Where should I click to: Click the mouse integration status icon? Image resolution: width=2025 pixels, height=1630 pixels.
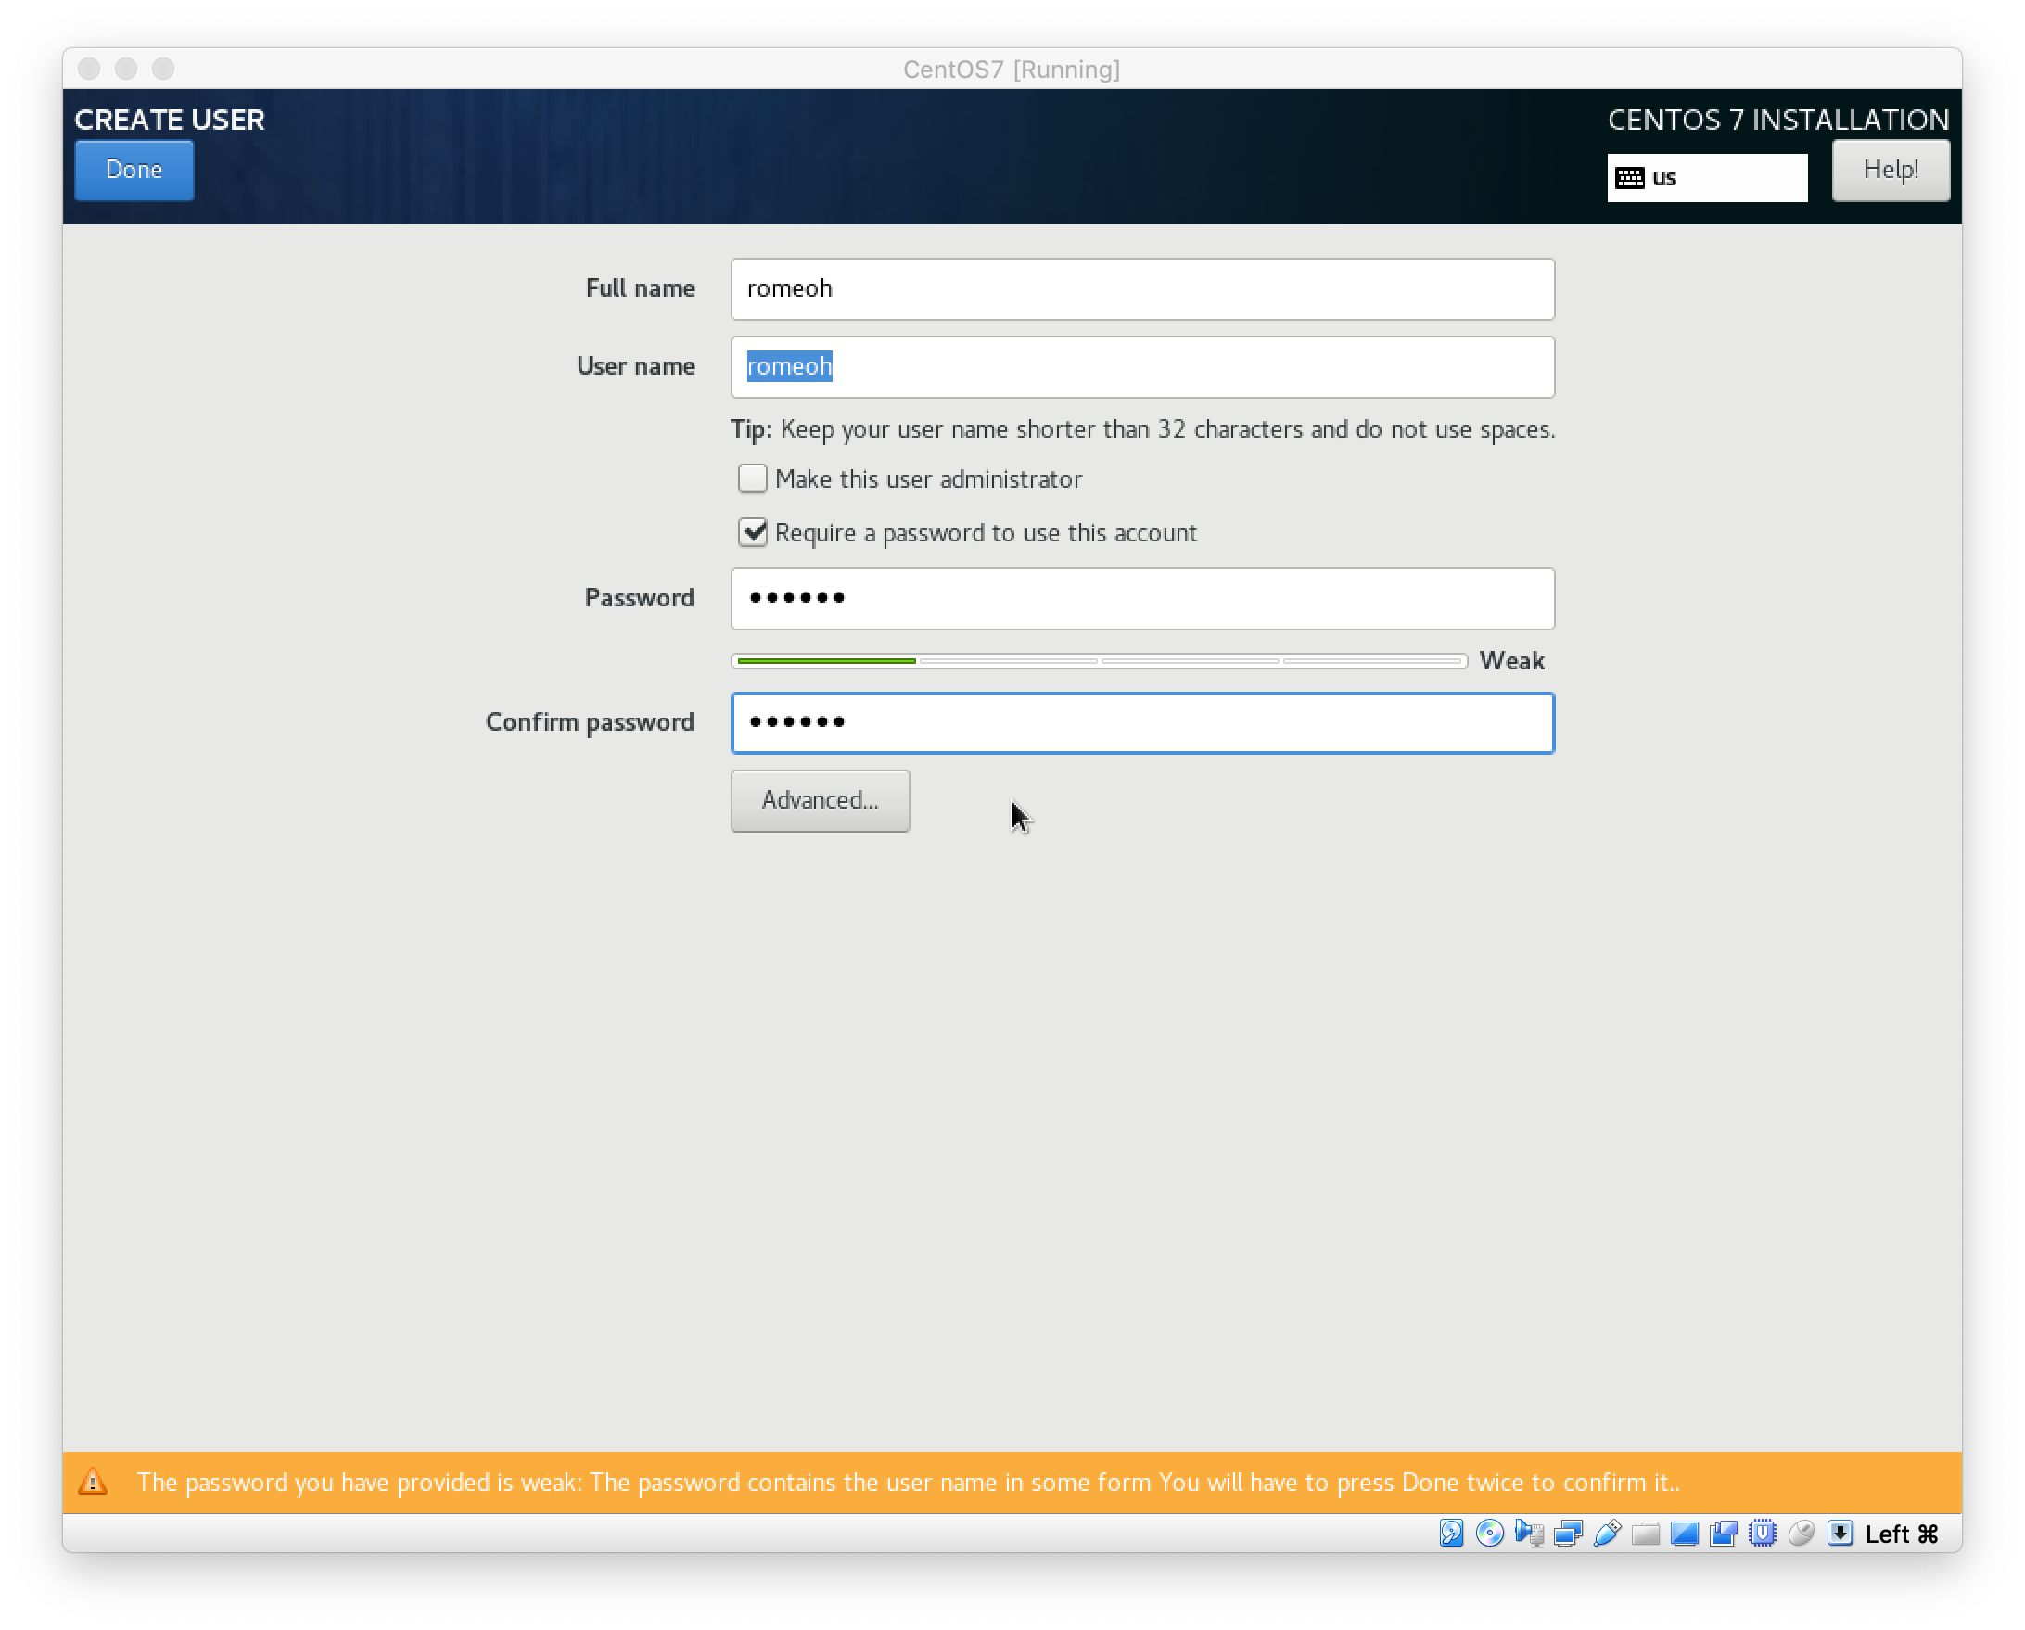1802,1534
